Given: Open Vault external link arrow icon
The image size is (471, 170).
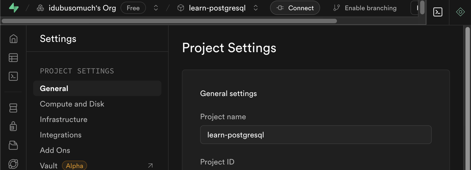Looking at the screenshot, I should coord(150,166).
